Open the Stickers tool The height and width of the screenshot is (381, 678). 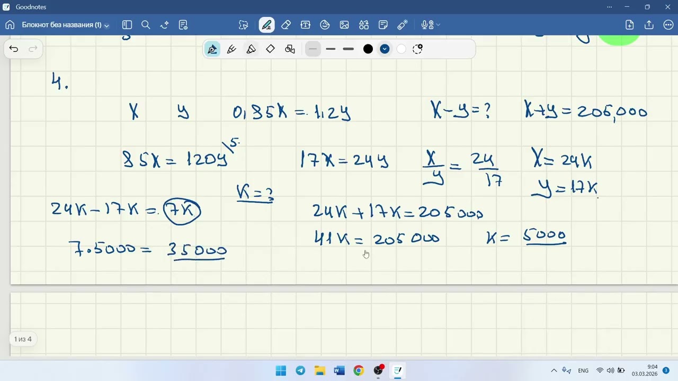click(325, 25)
